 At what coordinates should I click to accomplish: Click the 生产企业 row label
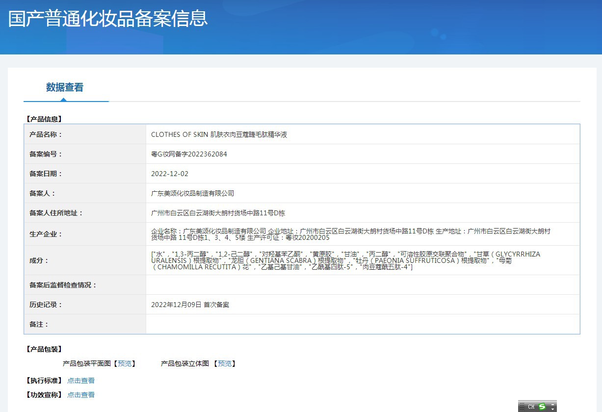point(46,234)
